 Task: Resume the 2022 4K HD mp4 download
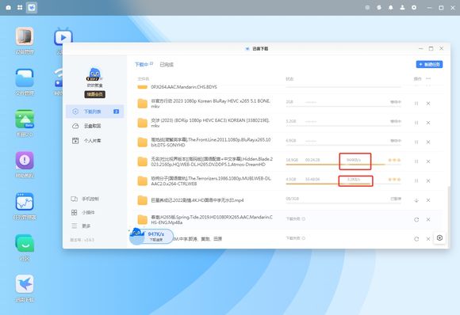tap(416, 200)
